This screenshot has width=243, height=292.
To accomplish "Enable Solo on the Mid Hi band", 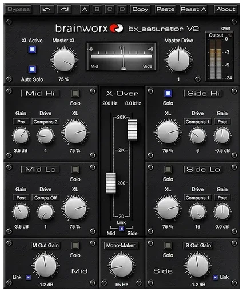I will pos(75,93).
